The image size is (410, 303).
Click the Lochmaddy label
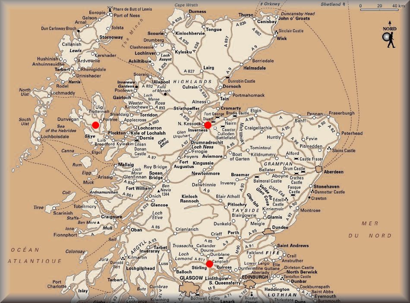(x=63, y=93)
